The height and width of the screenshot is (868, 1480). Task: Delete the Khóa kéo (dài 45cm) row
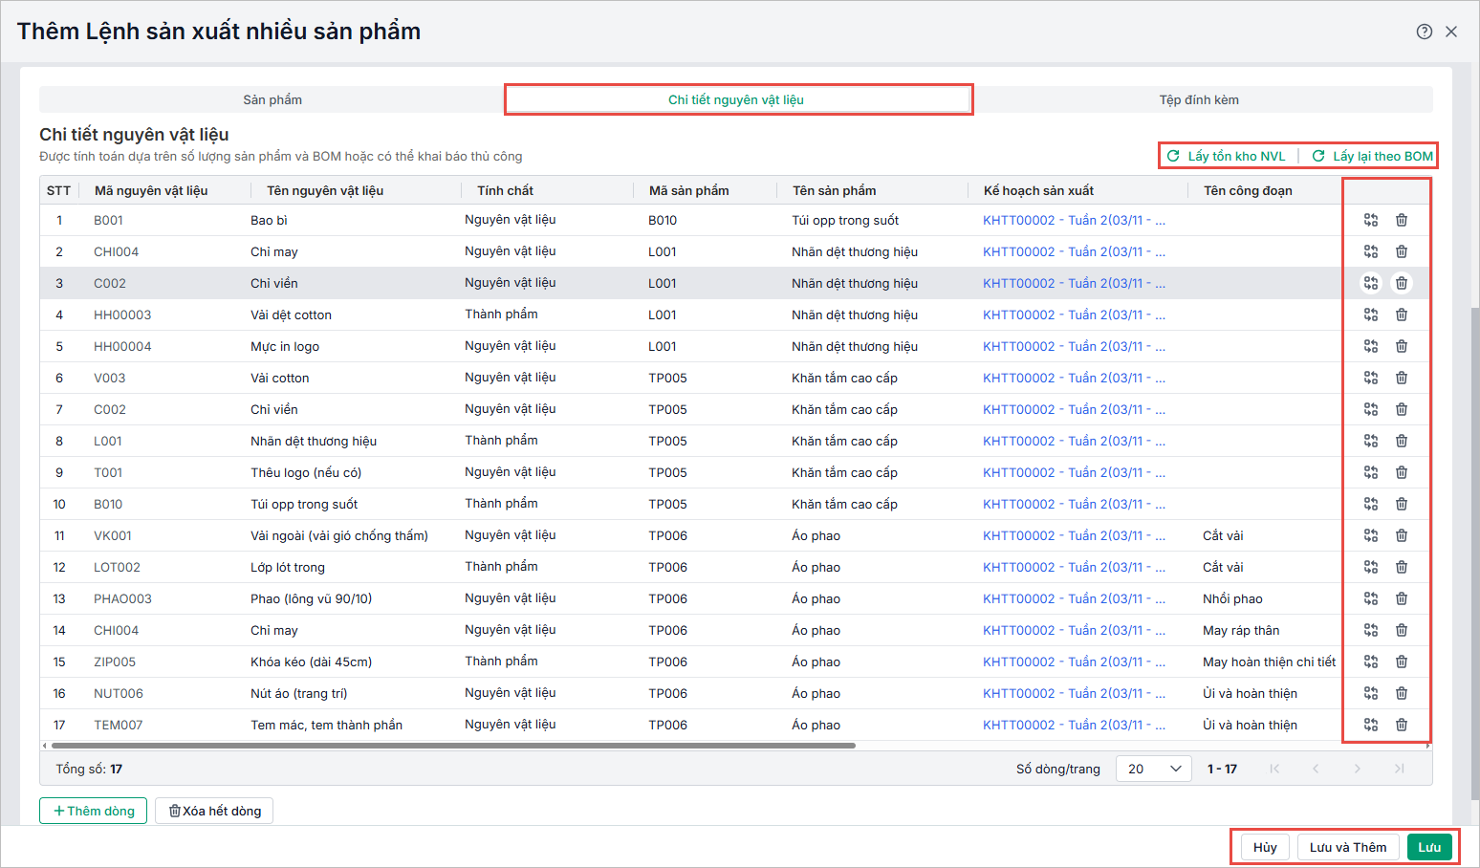click(1401, 662)
